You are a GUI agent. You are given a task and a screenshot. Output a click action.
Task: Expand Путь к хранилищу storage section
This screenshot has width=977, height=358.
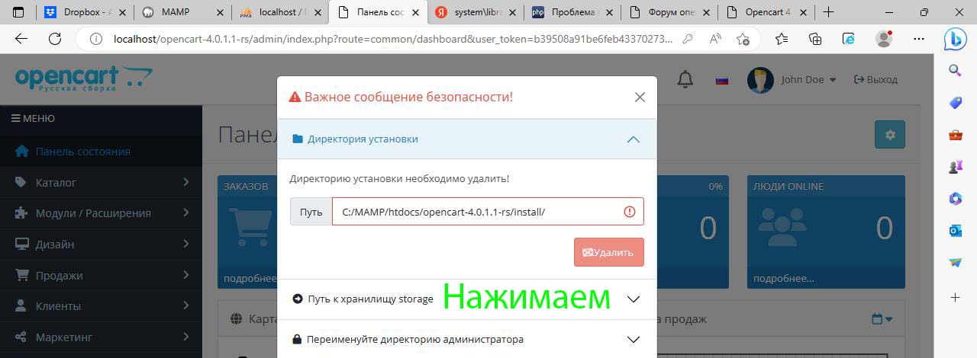point(633,299)
